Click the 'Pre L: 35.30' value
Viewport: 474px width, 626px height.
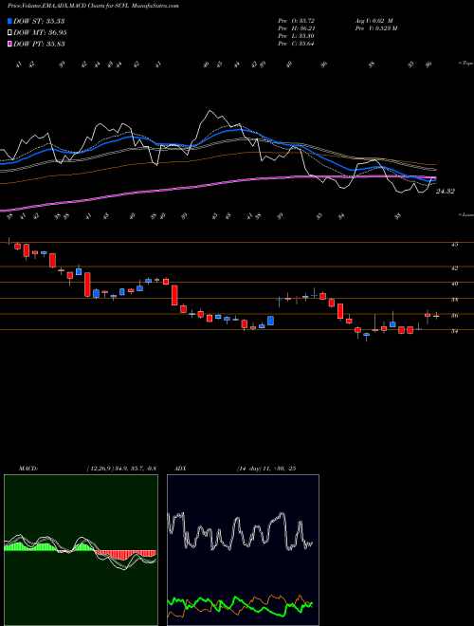(297, 36)
